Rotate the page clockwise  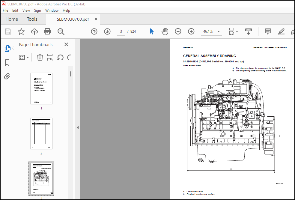tap(69, 57)
